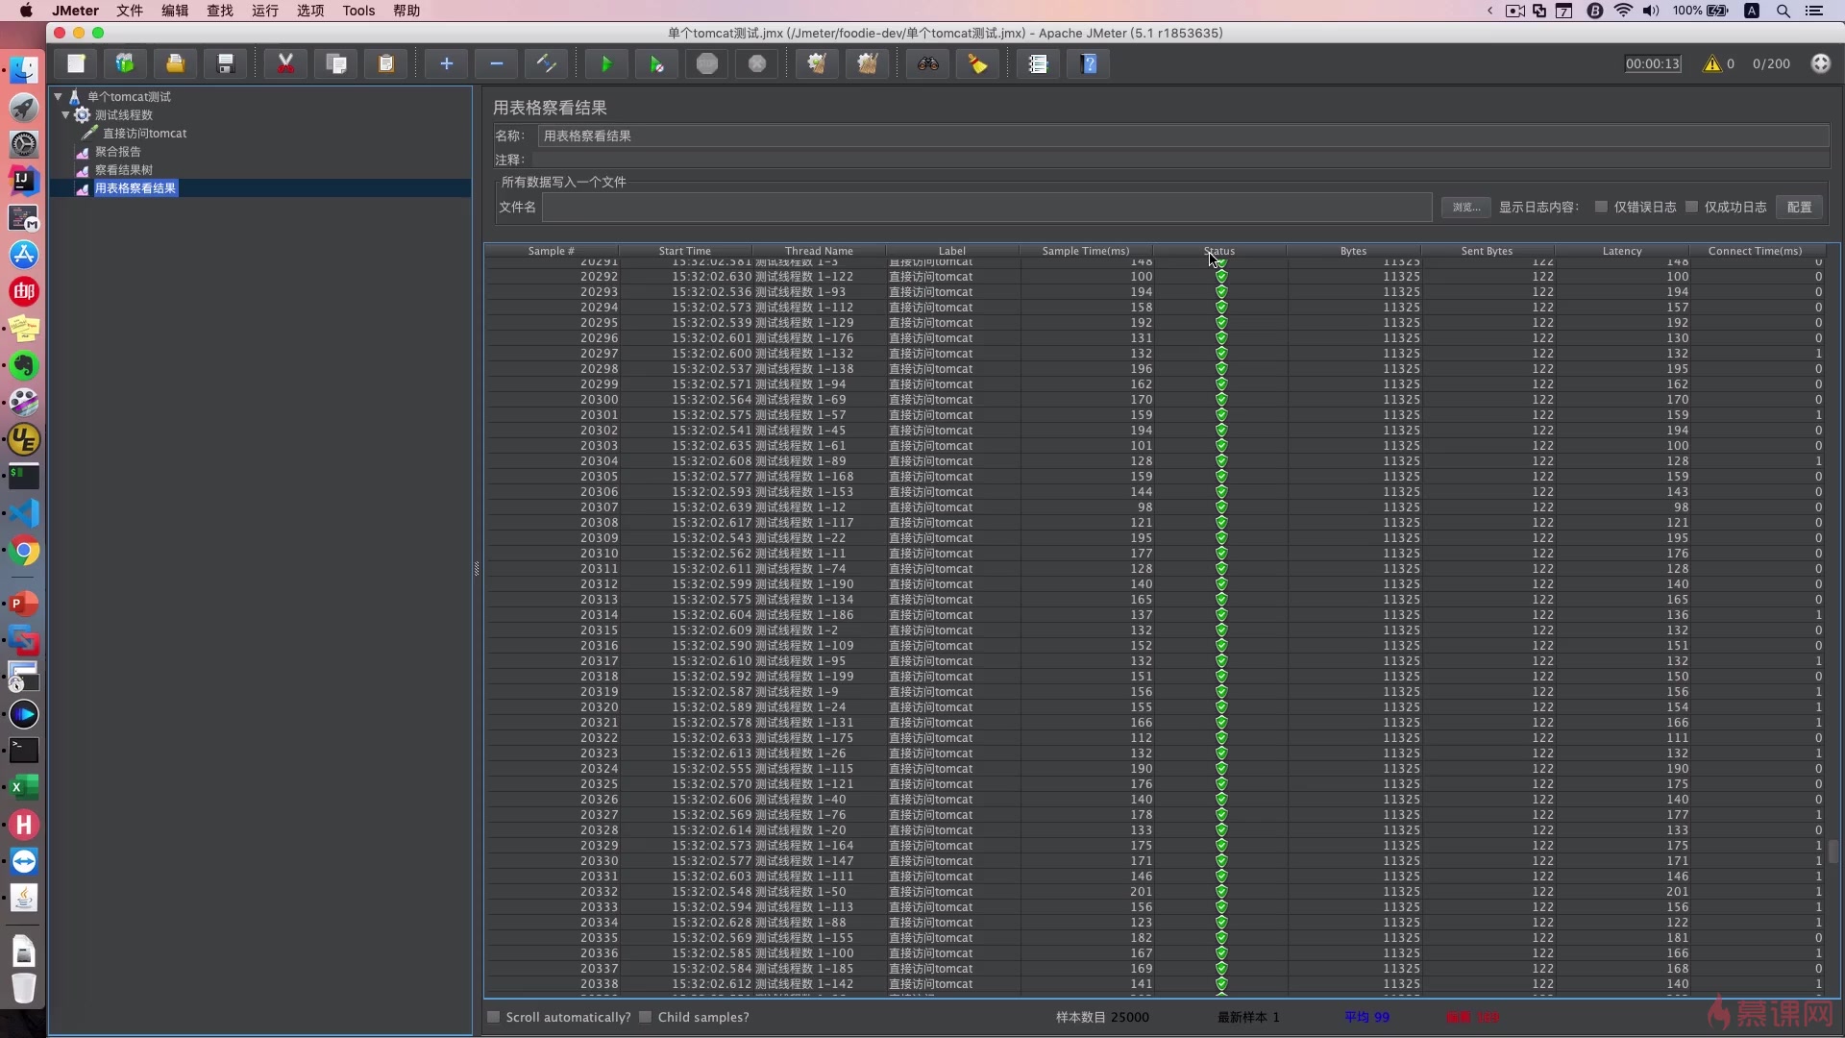Click the Paste clipboard icon
1845x1038 pixels.
click(x=386, y=63)
